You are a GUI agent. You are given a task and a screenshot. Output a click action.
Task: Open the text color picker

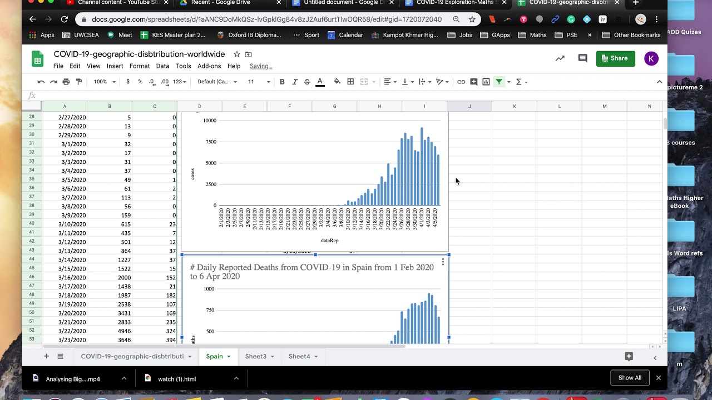(320, 82)
